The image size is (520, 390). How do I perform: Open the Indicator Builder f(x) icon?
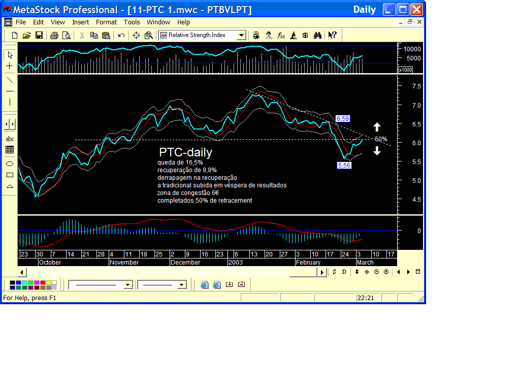(281, 35)
